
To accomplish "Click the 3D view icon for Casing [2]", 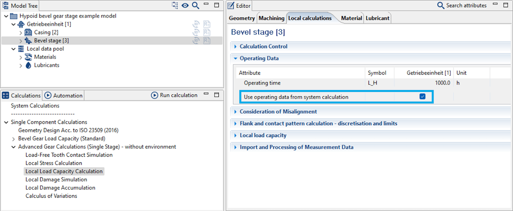I will tap(196, 32).
